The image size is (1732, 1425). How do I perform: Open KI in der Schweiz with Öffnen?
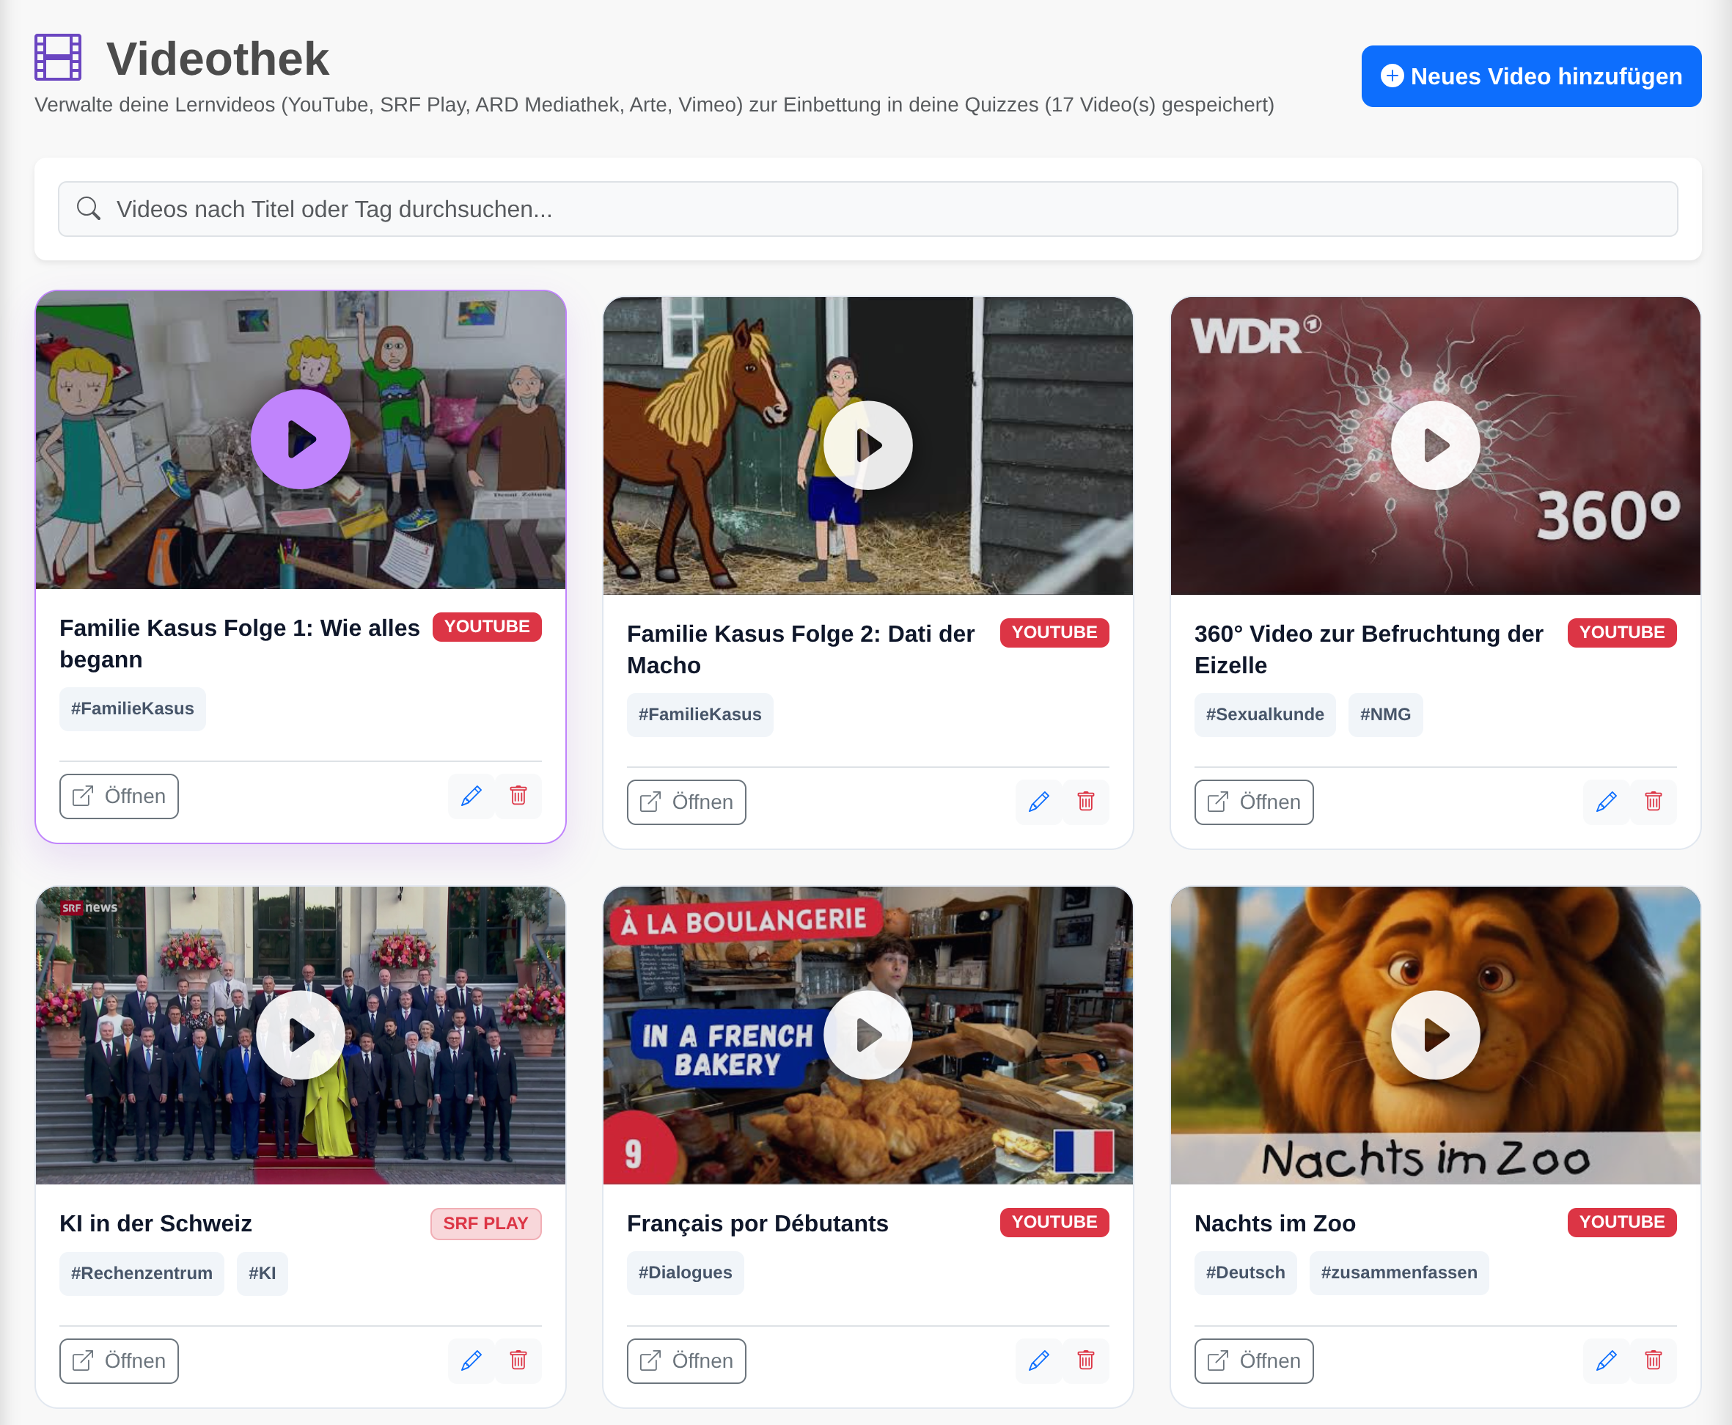tap(119, 1361)
